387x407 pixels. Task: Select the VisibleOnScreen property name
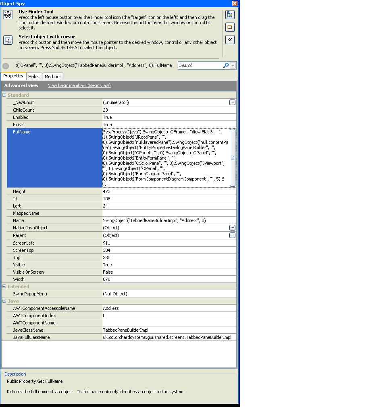28,272
